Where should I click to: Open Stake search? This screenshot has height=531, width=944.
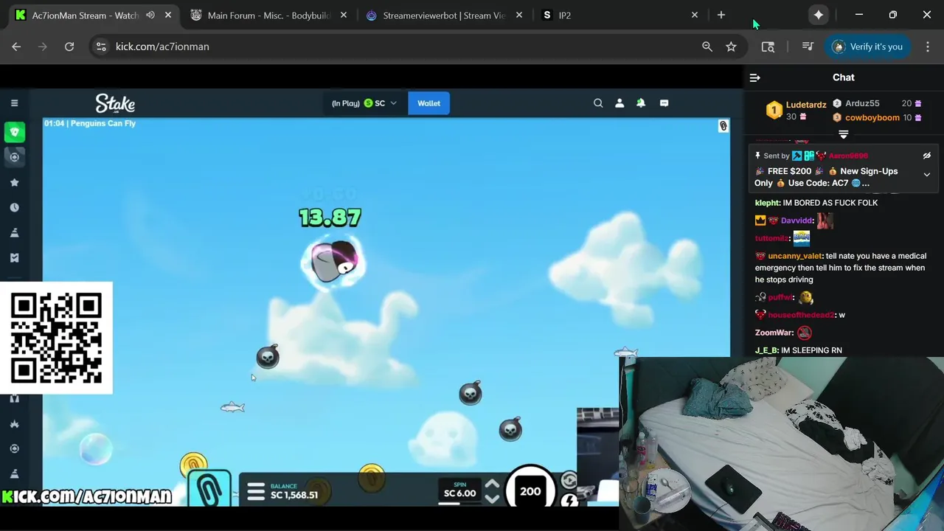(x=598, y=103)
